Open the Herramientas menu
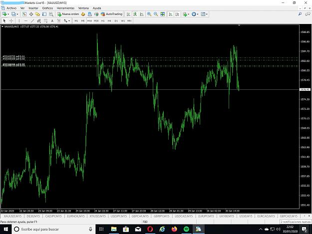The width and height of the screenshot is (312, 234). point(66,8)
